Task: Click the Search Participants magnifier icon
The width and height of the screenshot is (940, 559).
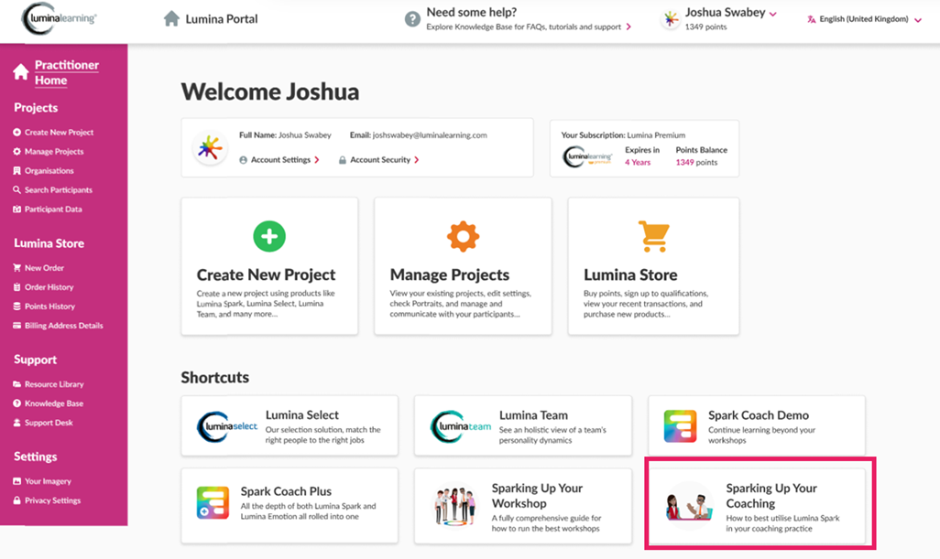Action: coord(16,189)
